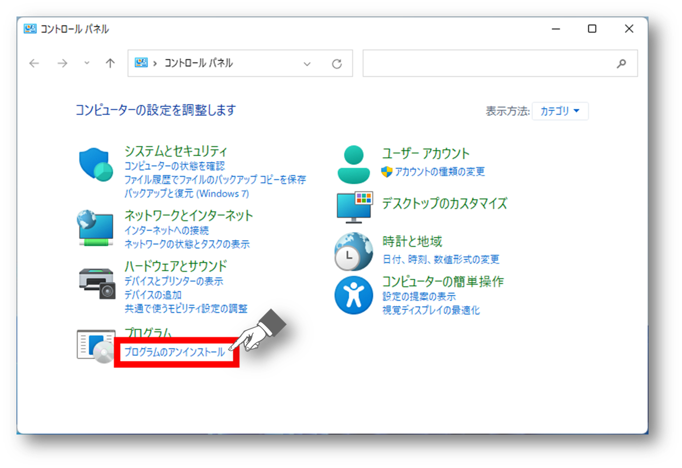Click the System and Security shield icon
The width and height of the screenshot is (682, 468).
(96, 165)
